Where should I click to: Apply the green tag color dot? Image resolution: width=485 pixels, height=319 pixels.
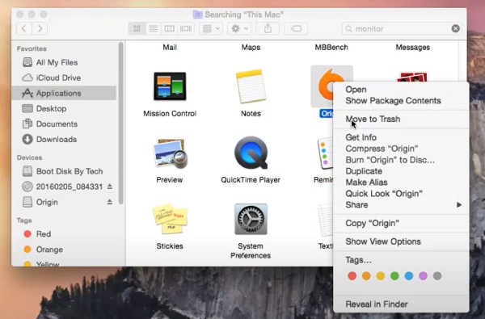pyautogui.click(x=394, y=276)
